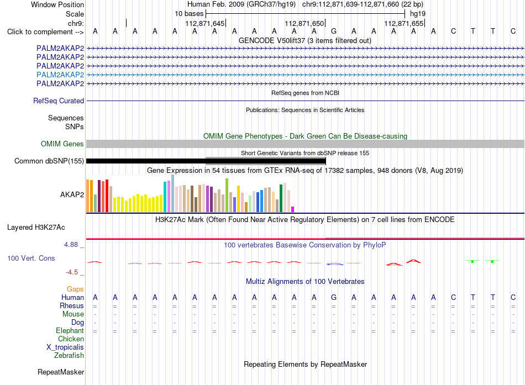
Task: Click the RepeatMasker track label
Action: 61,372
